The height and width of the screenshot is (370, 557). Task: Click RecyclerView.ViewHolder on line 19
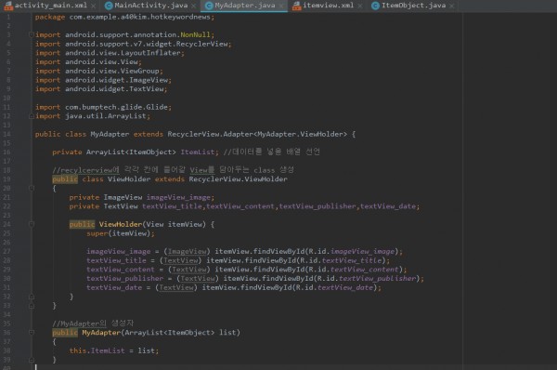tap(238, 178)
